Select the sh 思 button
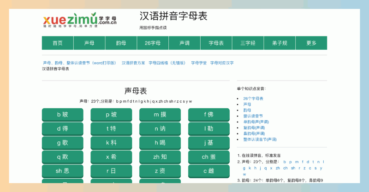 [x=63, y=171]
